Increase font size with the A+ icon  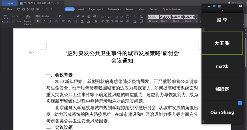pos(79,16)
